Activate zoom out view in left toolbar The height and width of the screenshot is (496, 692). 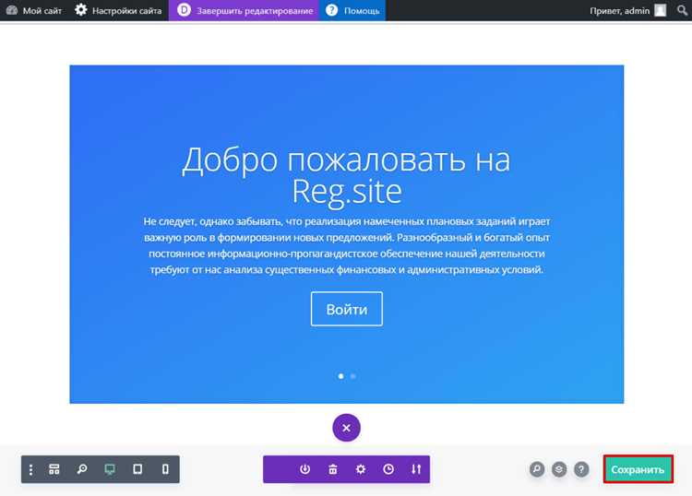[x=82, y=469]
